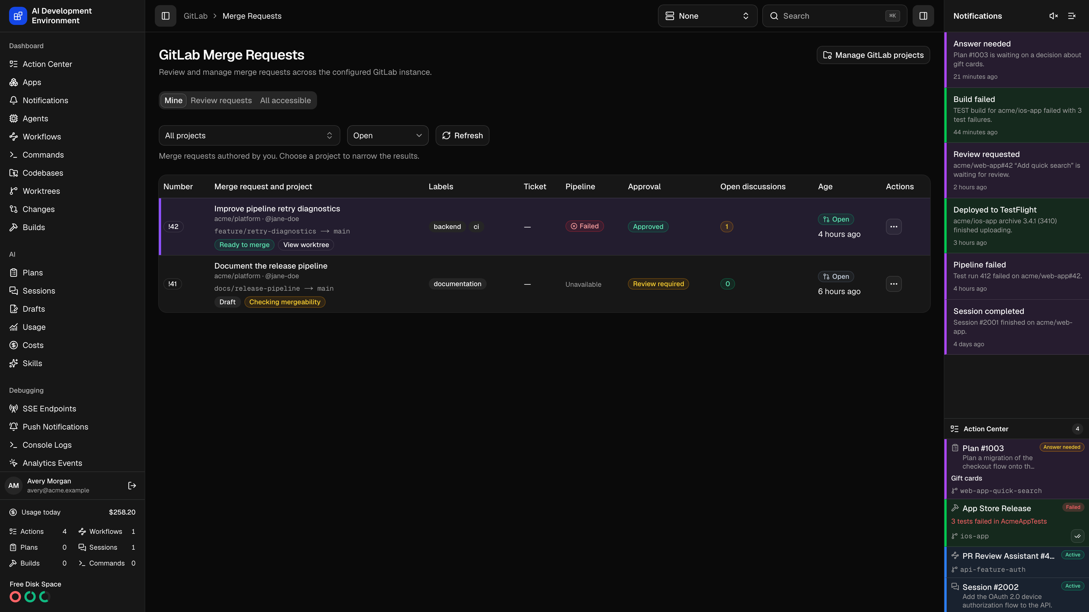Go to Codebases in the sidebar
This screenshot has width=1089, height=612.
(x=72, y=173)
